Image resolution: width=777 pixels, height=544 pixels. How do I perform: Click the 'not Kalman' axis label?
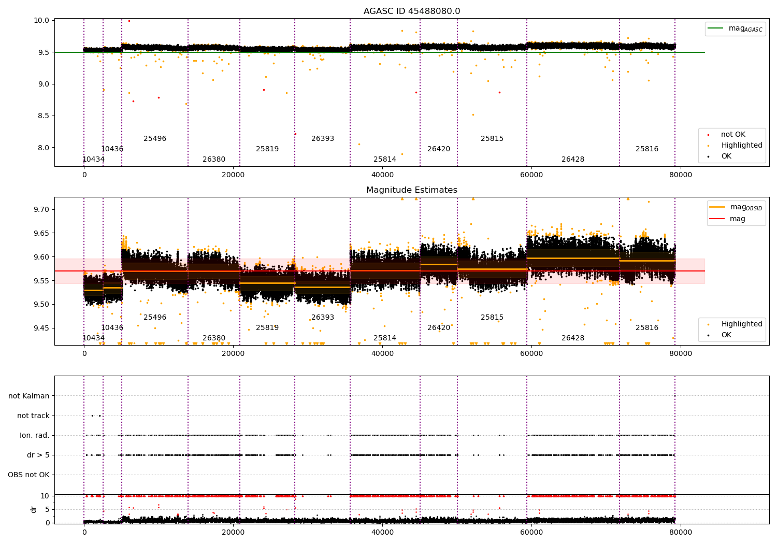(x=29, y=396)
